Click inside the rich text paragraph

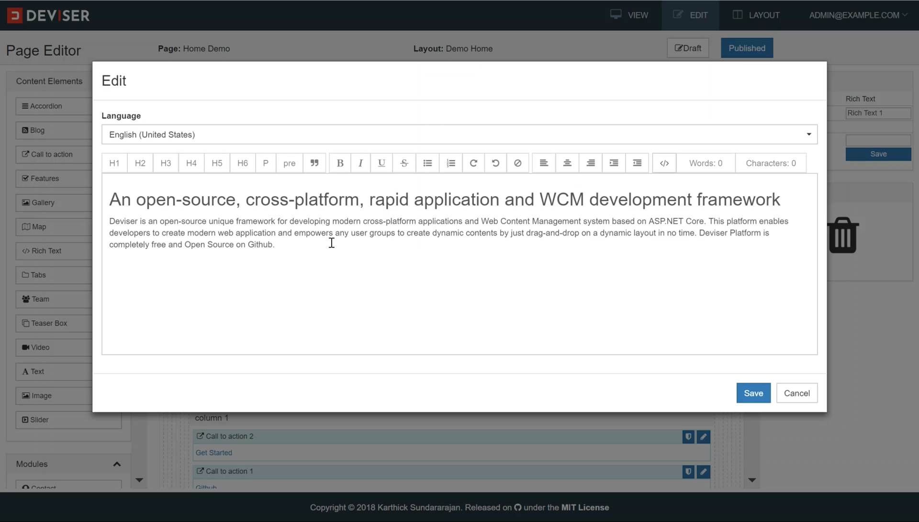(x=431, y=233)
